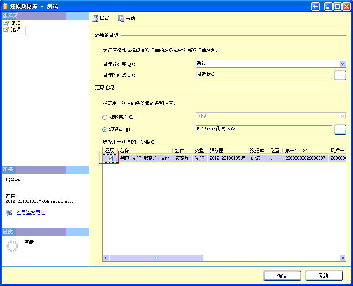Open the 选项 page
353x286 pixels.
(x=16, y=30)
